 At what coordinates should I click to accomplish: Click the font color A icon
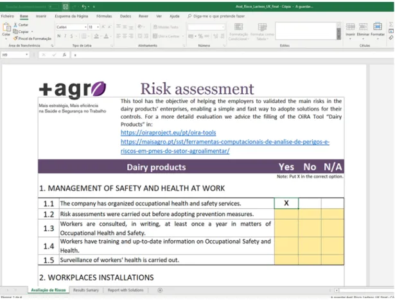(x=106, y=36)
